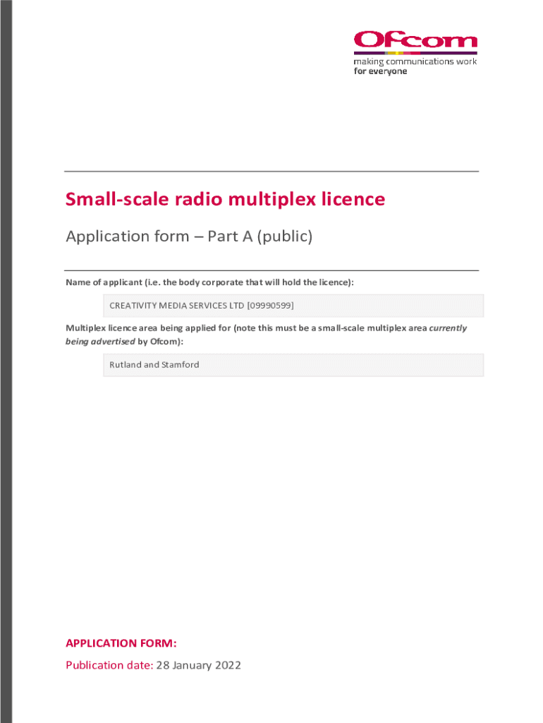Click the italic word 'currently' in the label

(x=448, y=328)
